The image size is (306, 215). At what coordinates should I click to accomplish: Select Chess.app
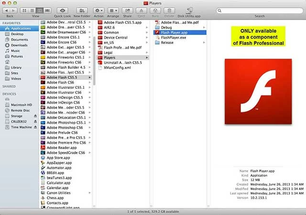coord(55,198)
